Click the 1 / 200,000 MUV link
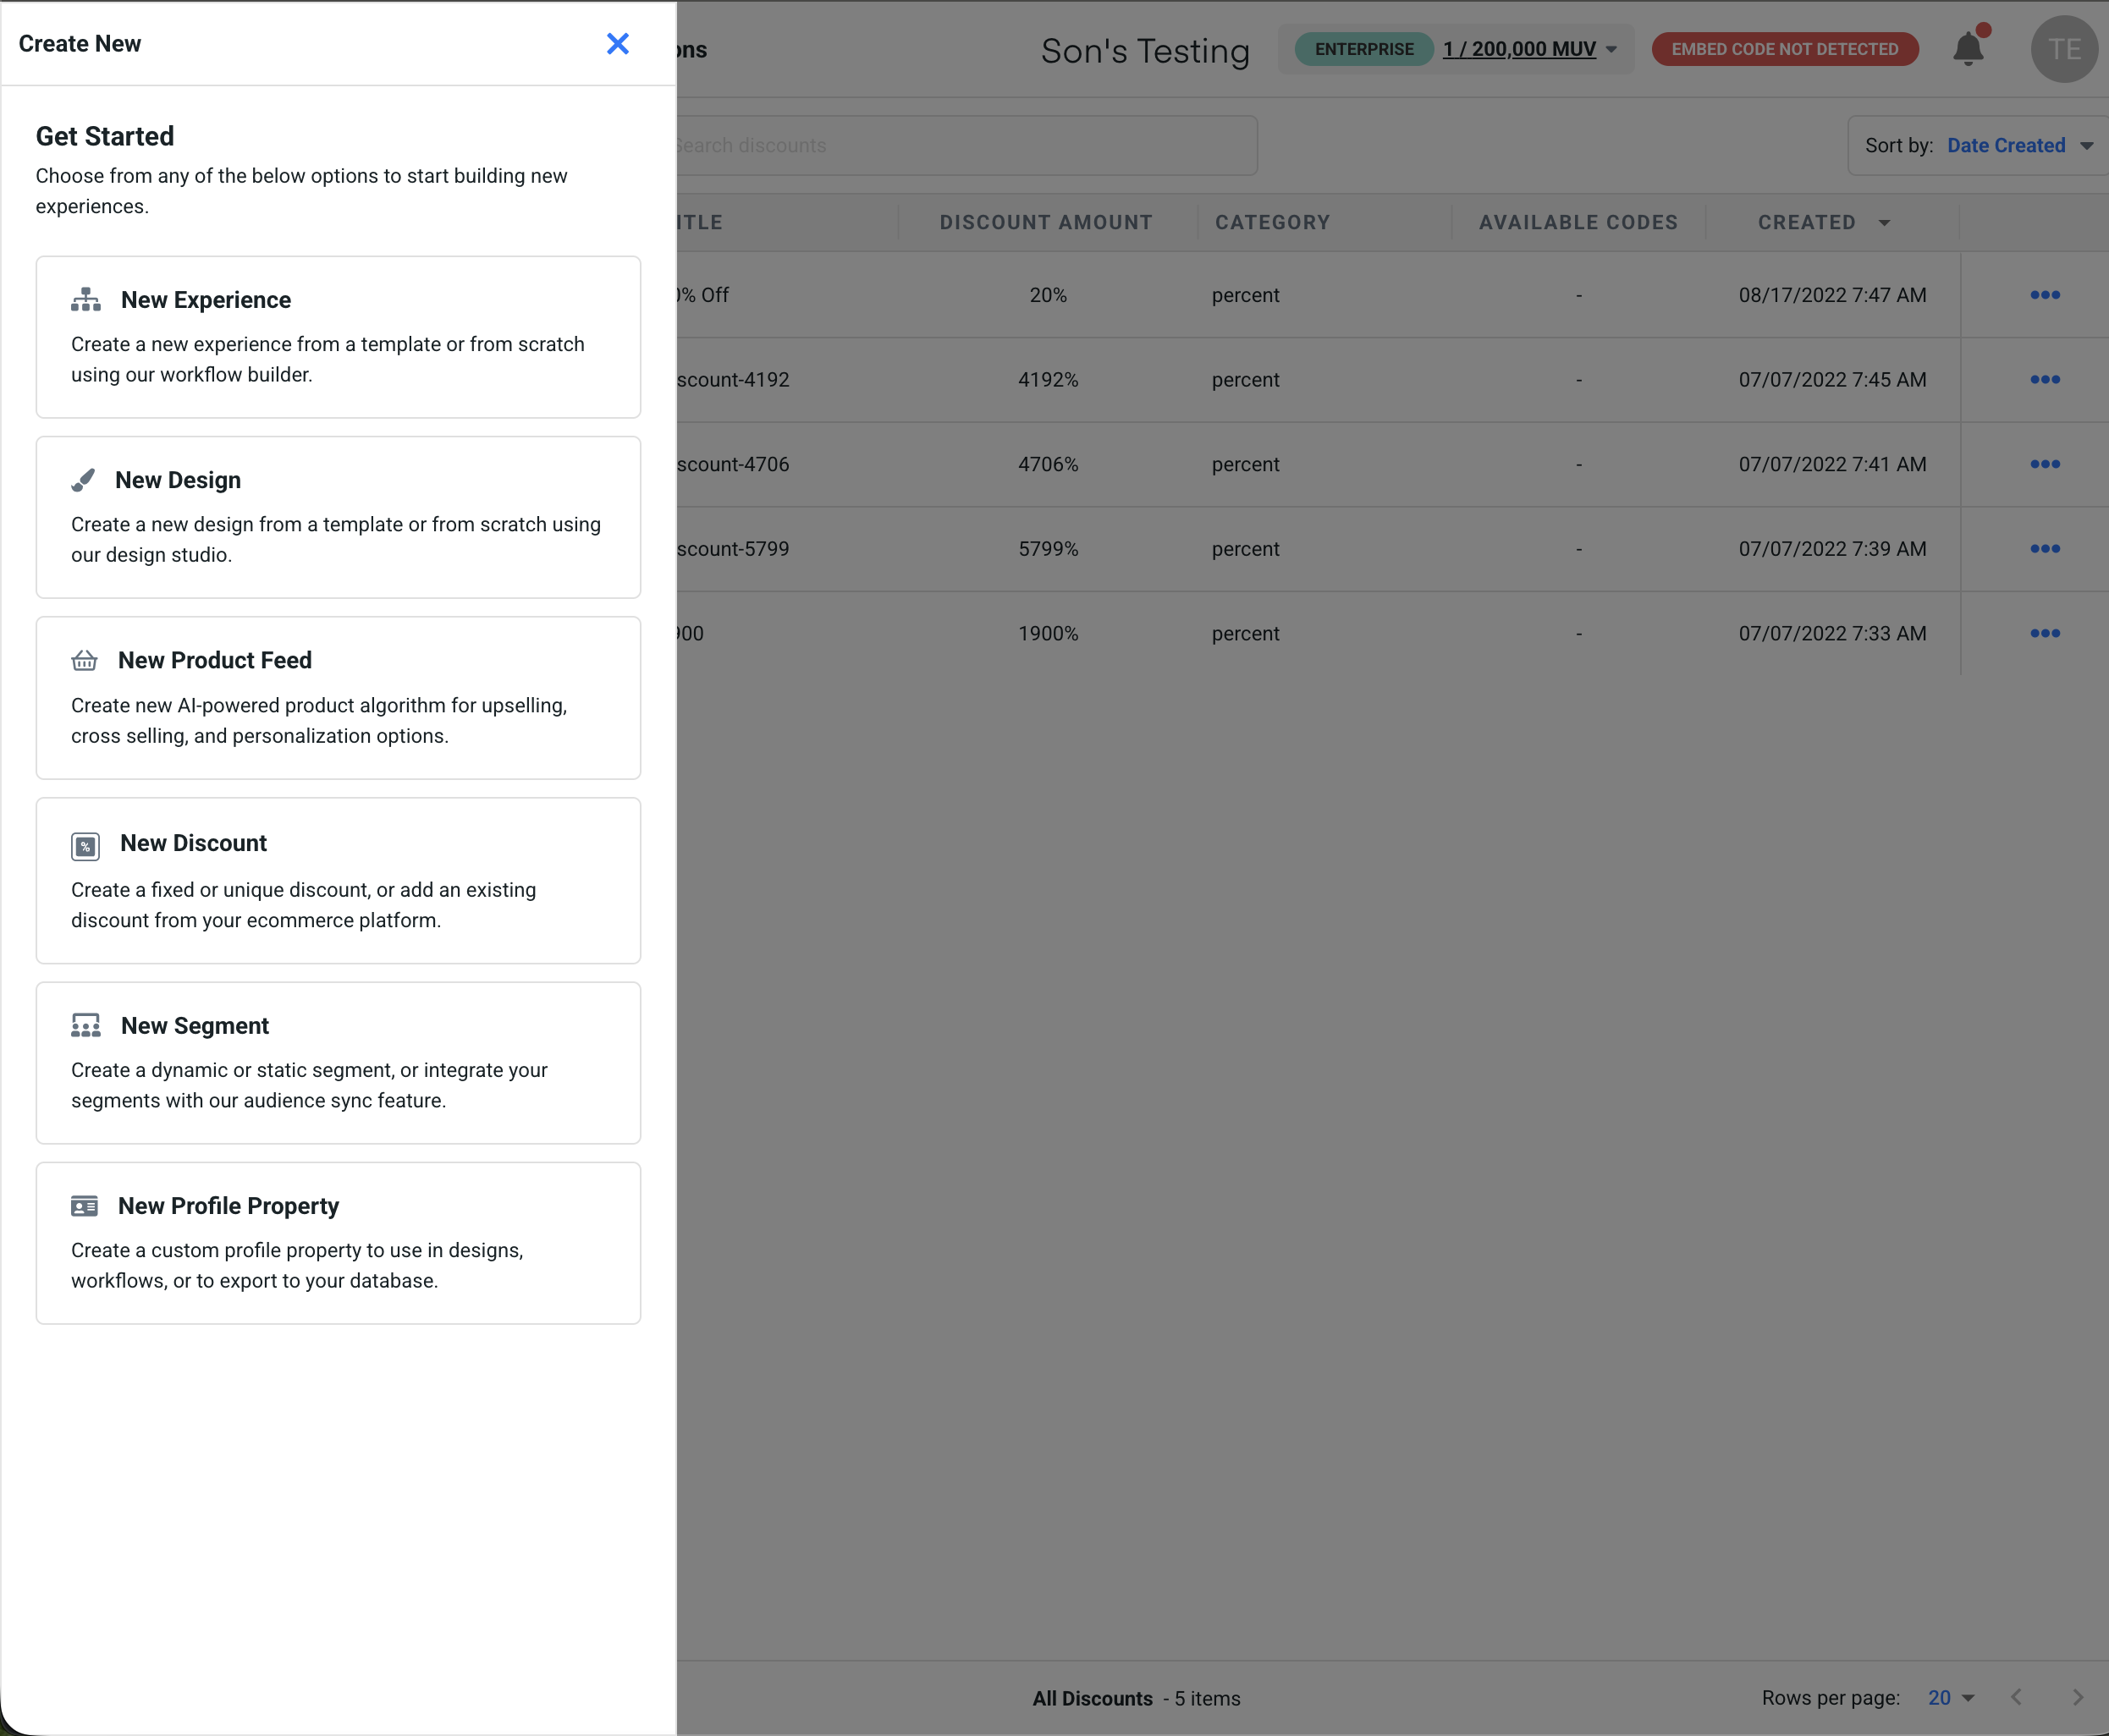The height and width of the screenshot is (1736, 2109). [x=1519, y=49]
